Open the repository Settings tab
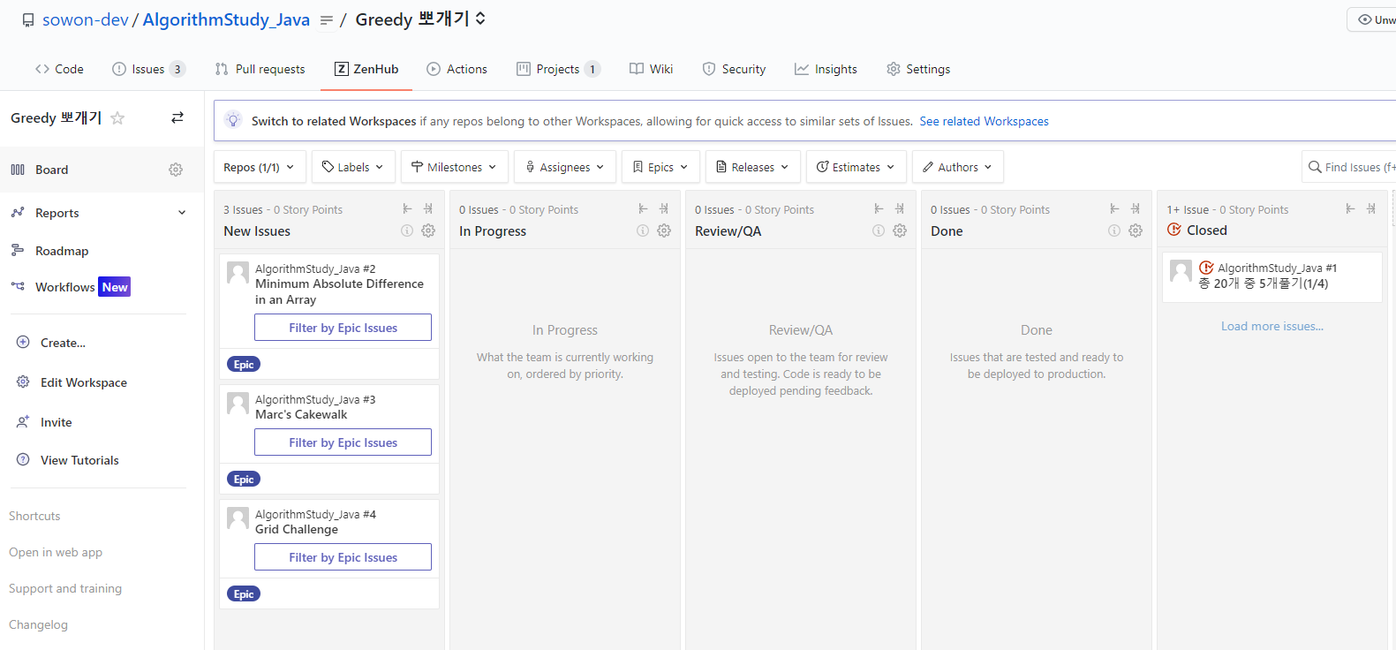 click(918, 69)
